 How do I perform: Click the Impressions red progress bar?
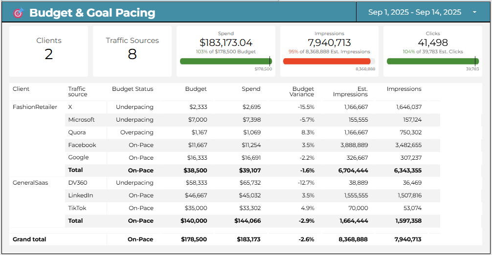[x=327, y=62]
